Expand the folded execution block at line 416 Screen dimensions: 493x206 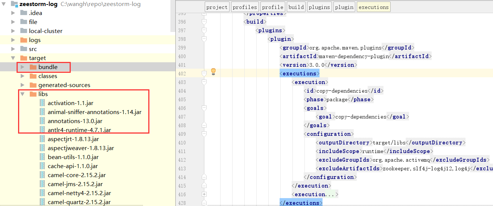coord(204,194)
